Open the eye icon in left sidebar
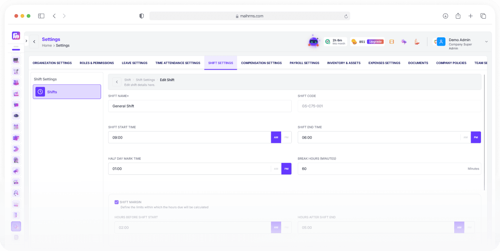 [x=16, y=116]
